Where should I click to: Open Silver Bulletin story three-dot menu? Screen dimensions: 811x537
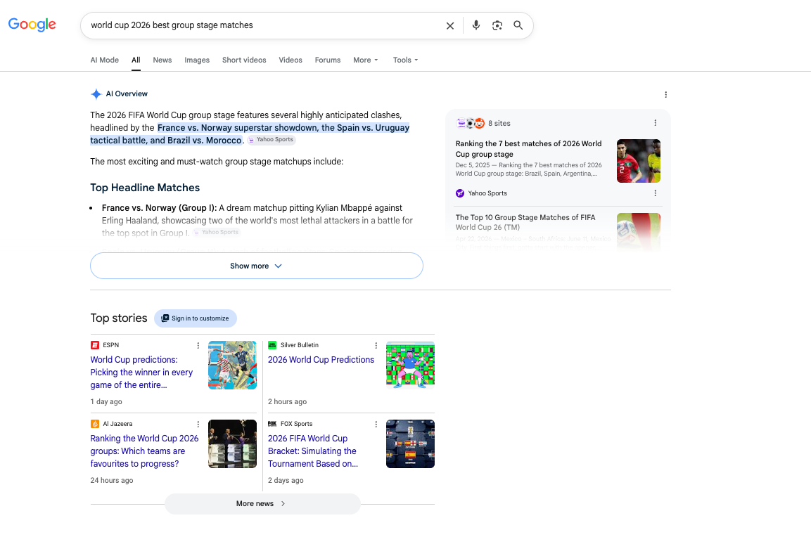[x=376, y=345]
